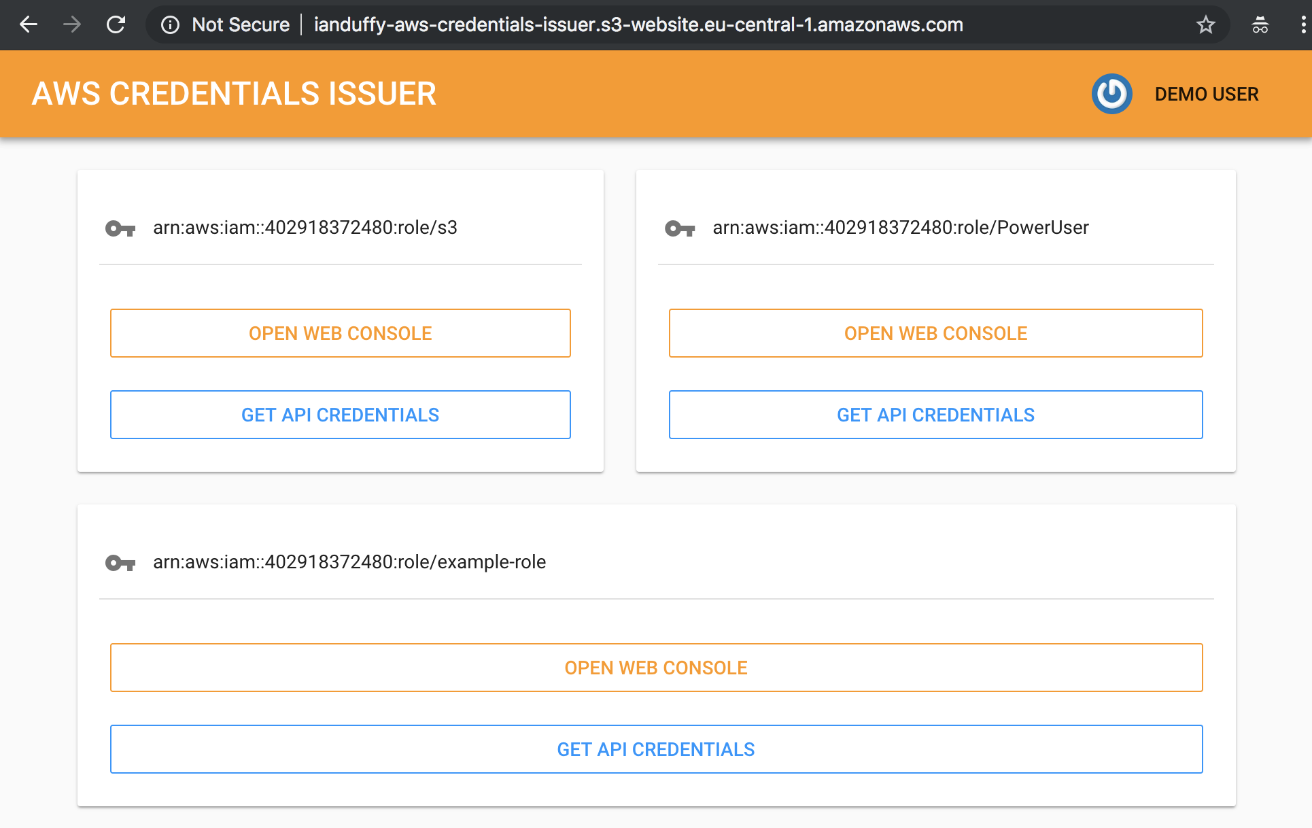Click the incognito profile icon

(1260, 25)
